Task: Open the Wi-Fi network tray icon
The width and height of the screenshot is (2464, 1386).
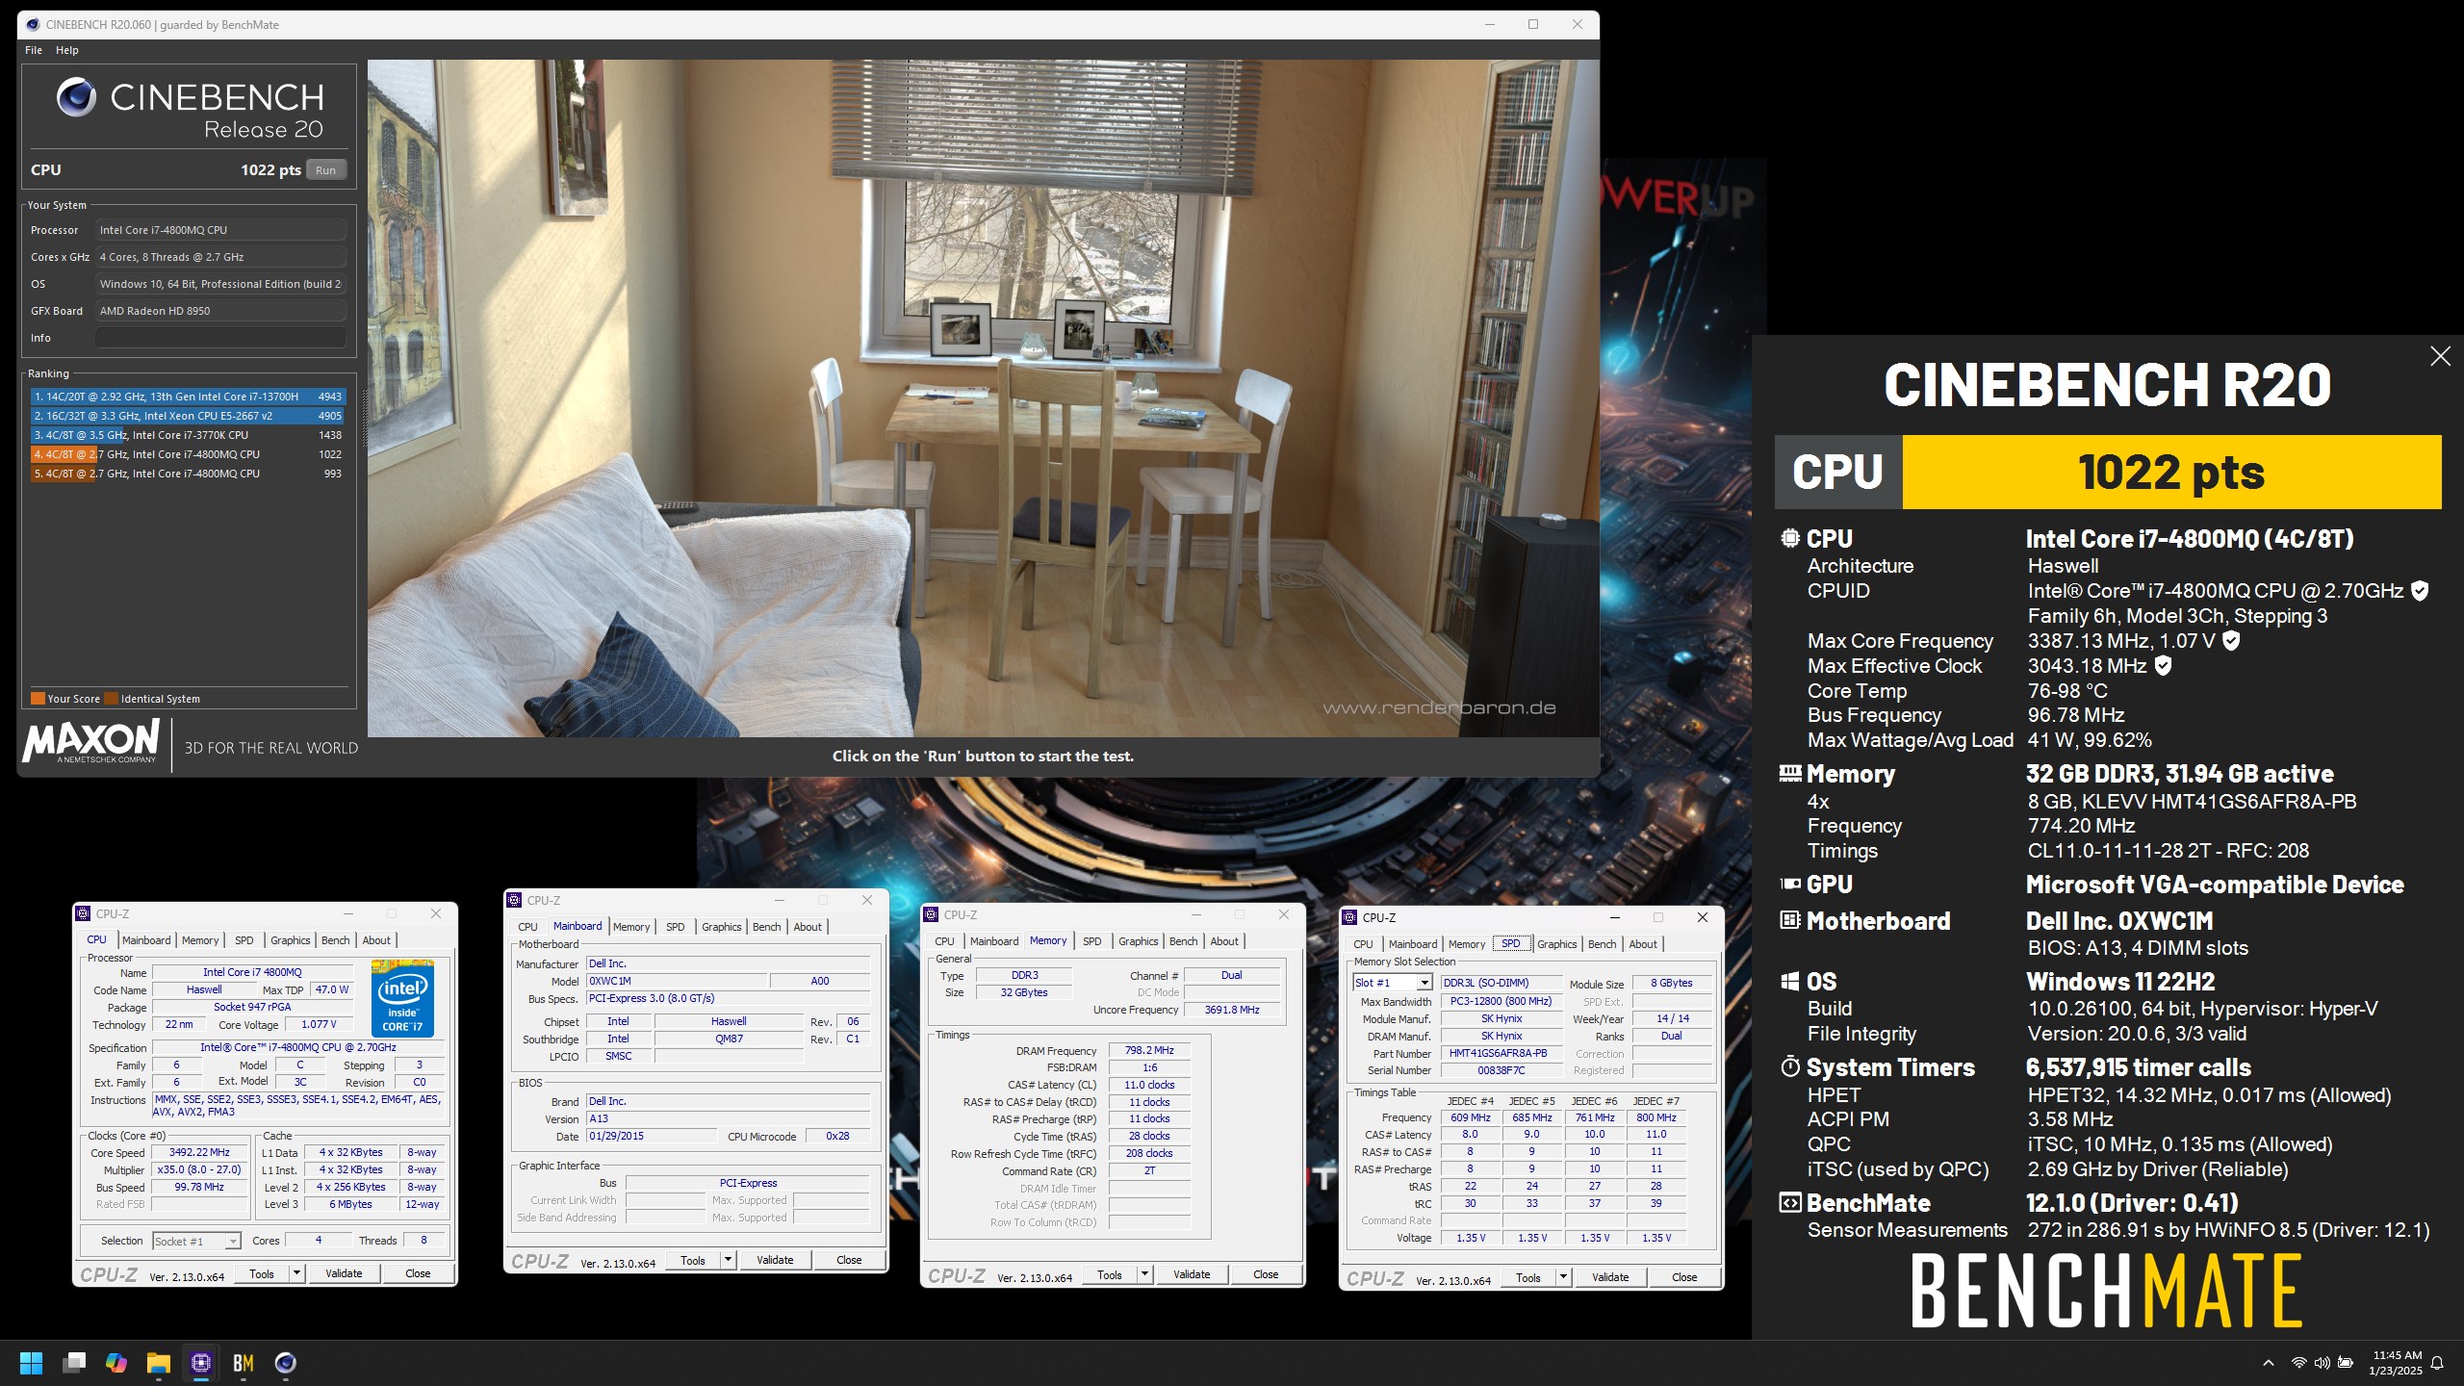Action: [x=2298, y=1363]
